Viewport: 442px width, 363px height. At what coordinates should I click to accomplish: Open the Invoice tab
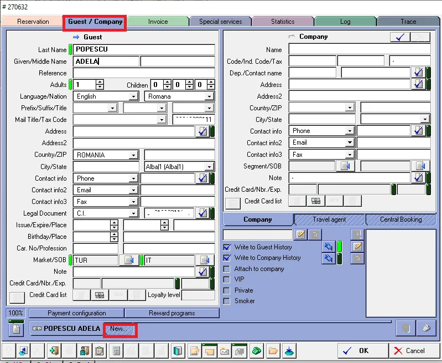158,22
